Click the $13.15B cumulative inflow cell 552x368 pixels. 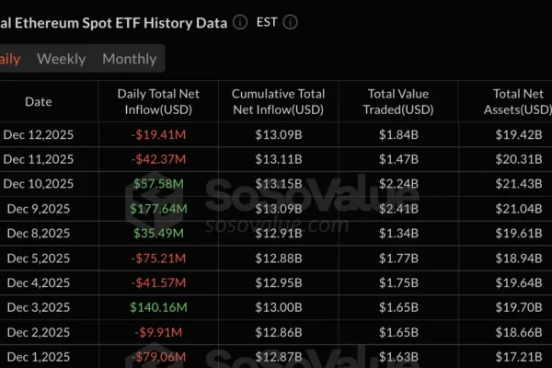[278, 184]
